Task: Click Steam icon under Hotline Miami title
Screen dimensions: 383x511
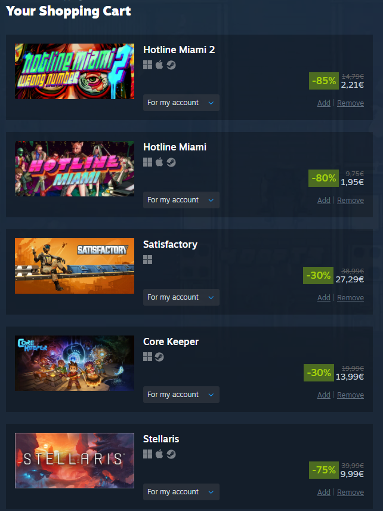Action: pyautogui.click(x=171, y=162)
